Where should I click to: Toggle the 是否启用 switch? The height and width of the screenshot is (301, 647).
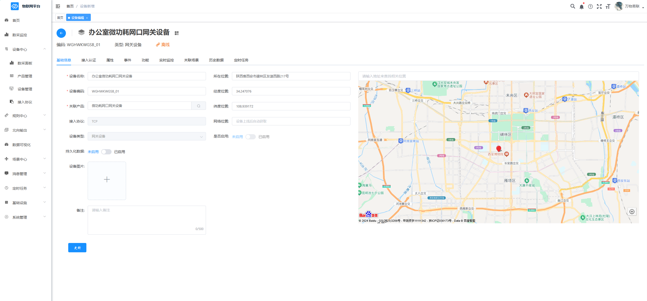pos(250,137)
